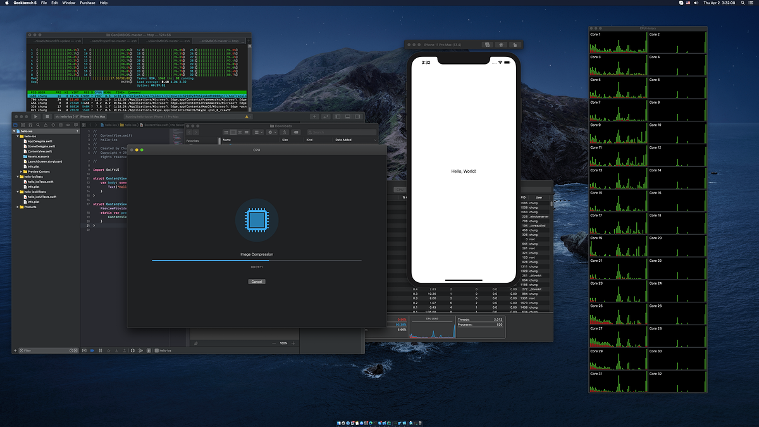
Task: Collapse the hello-ios project root in navigator
Action: 15,131
